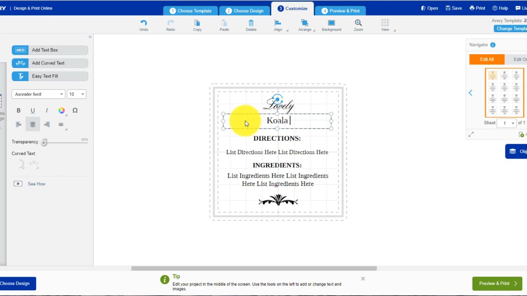
Task: Align text to the right
Action: pos(47,124)
